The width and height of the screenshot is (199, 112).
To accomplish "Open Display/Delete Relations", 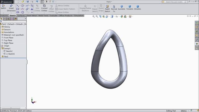I will coord(86,8).
